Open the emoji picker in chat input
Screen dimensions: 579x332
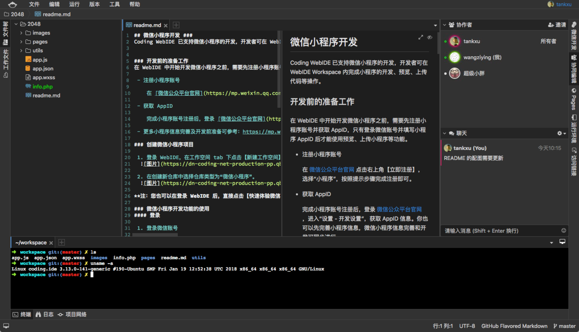coord(563,230)
